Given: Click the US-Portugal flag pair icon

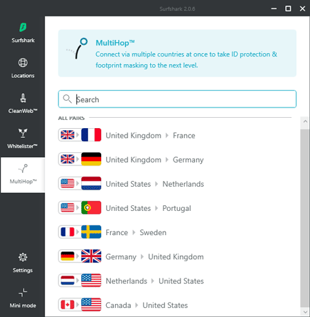Looking at the screenshot, I should [80, 207].
